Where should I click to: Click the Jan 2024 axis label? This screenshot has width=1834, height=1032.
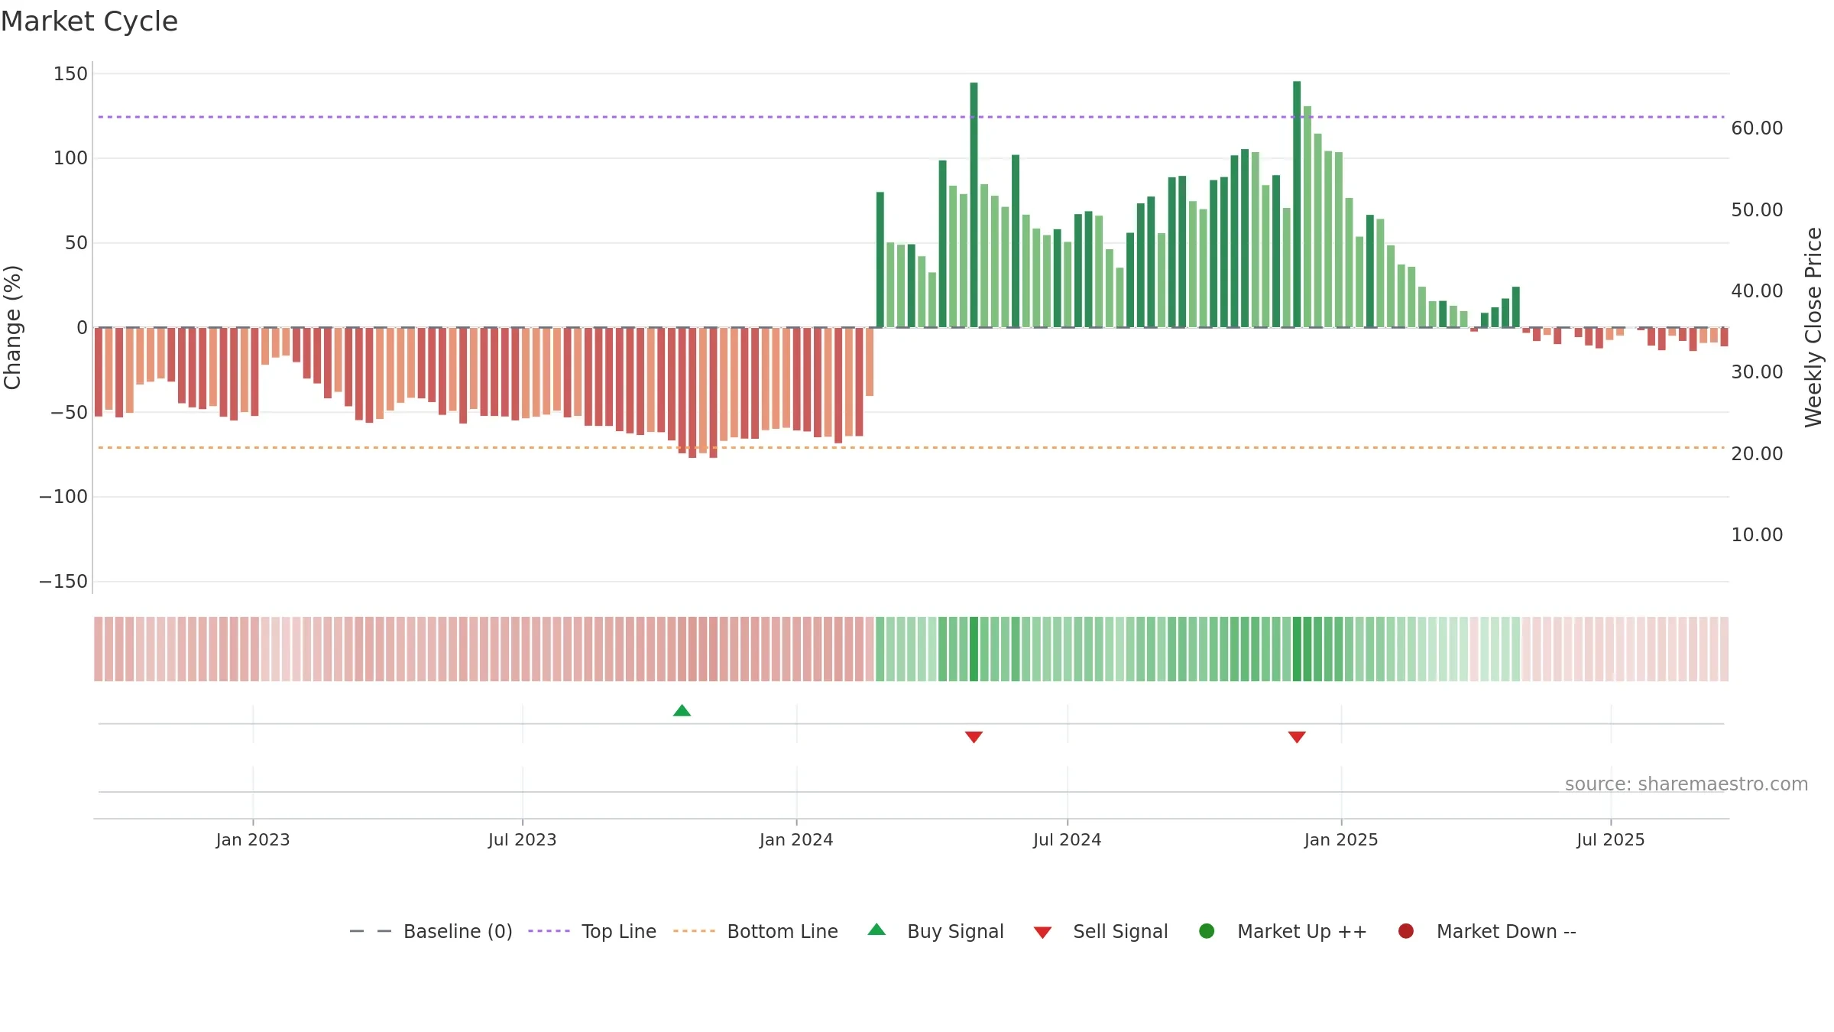click(x=796, y=839)
